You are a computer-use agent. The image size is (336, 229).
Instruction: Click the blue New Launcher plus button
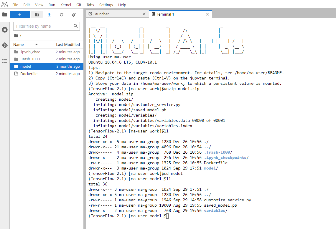tap(20, 14)
